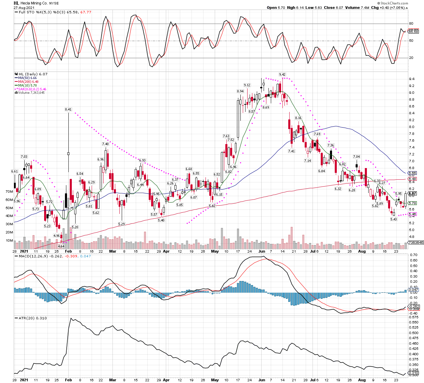Click the 5.29 low price label
Viewport: 424px width, 383px height.
[121, 224]
